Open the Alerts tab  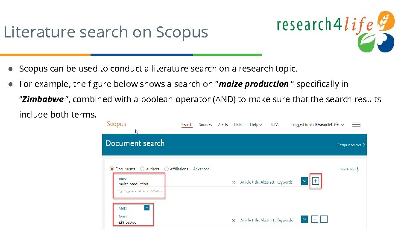(223, 125)
